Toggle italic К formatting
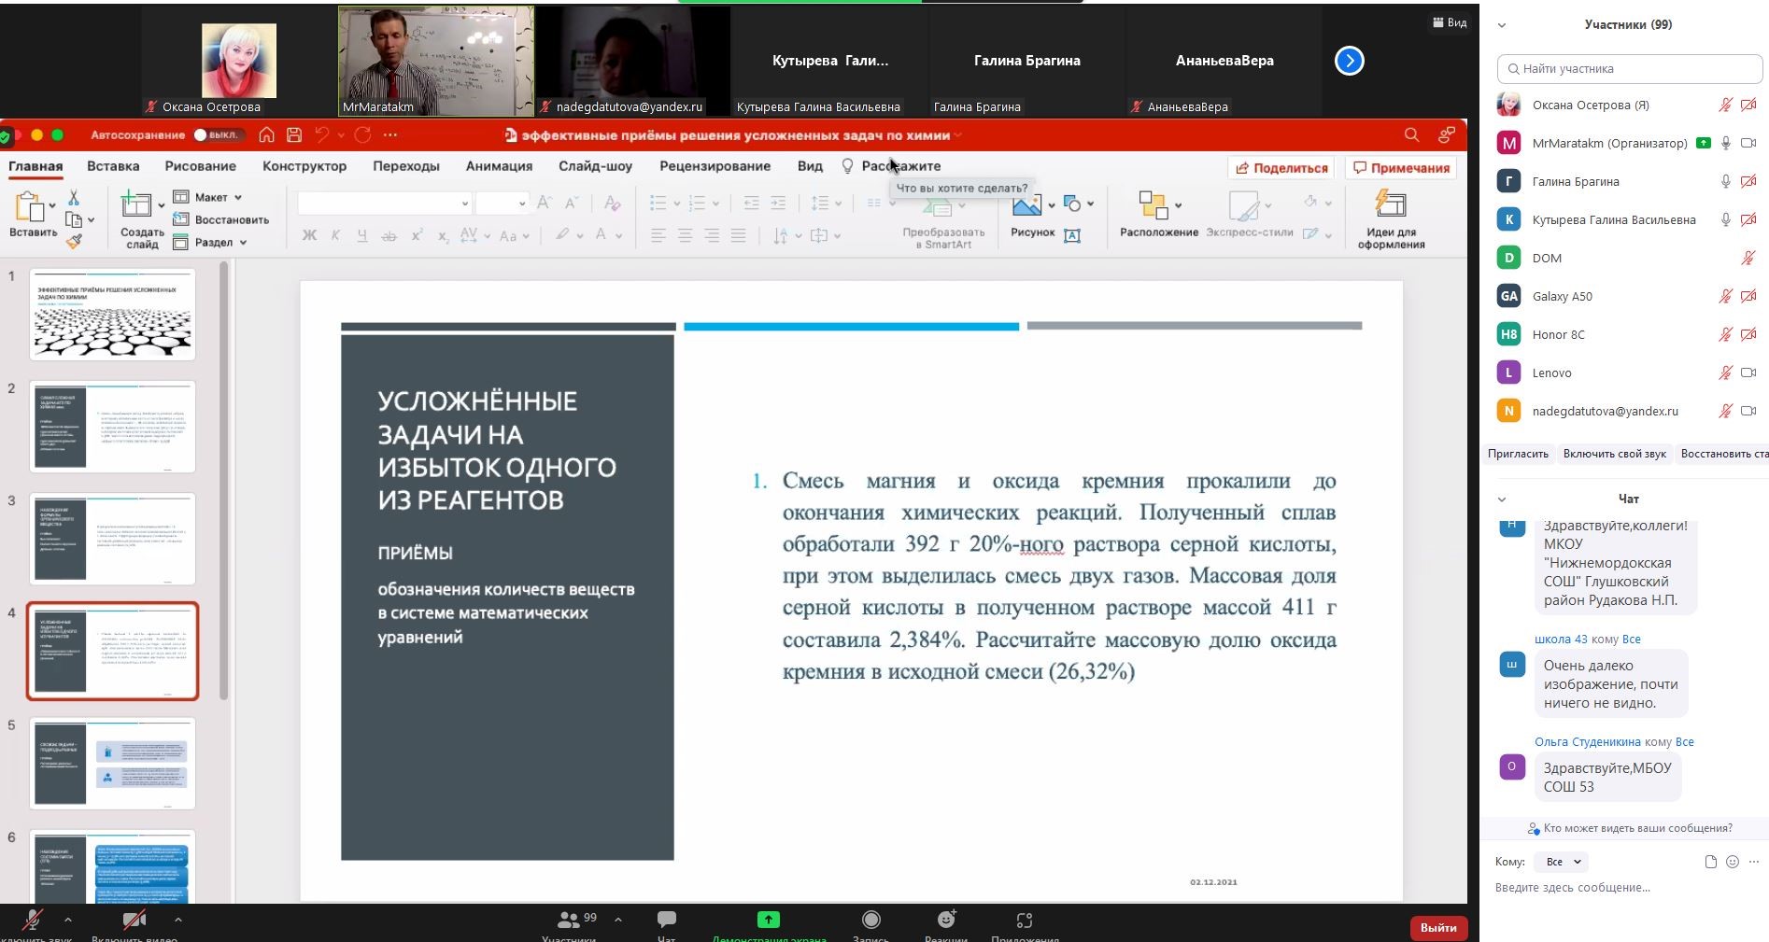Viewport: 1769px width, 942px height. coord(335,235)
